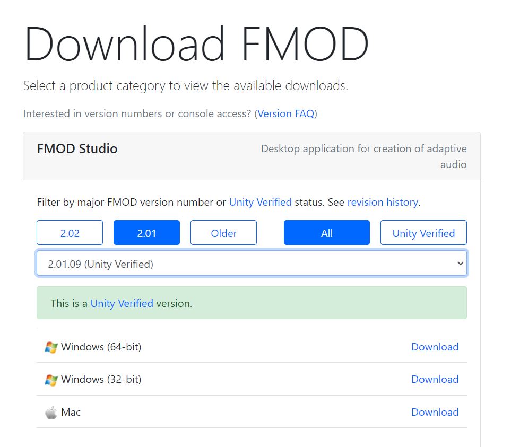This screenshot has width=511, height=447.
Task: Download FMOD Studio for Mac
Action: (x=435, y=412)
